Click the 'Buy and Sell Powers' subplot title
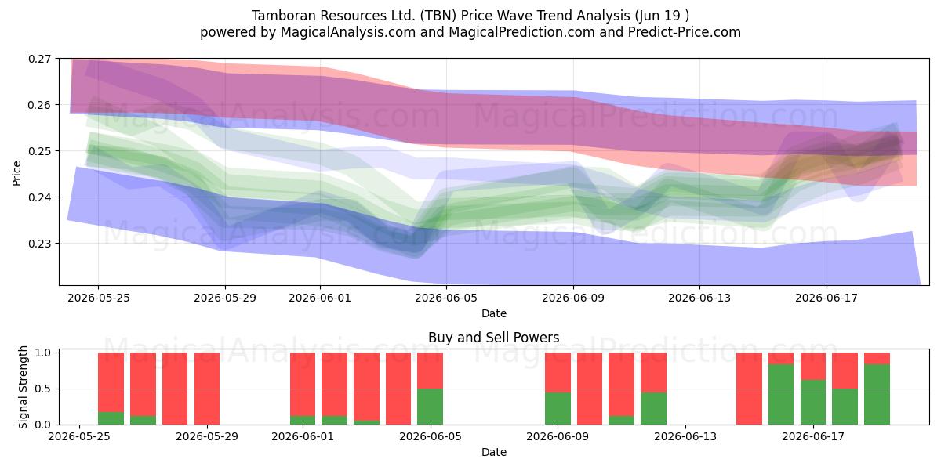This screenshot has height=470, width=941. [x=494, y=338]
